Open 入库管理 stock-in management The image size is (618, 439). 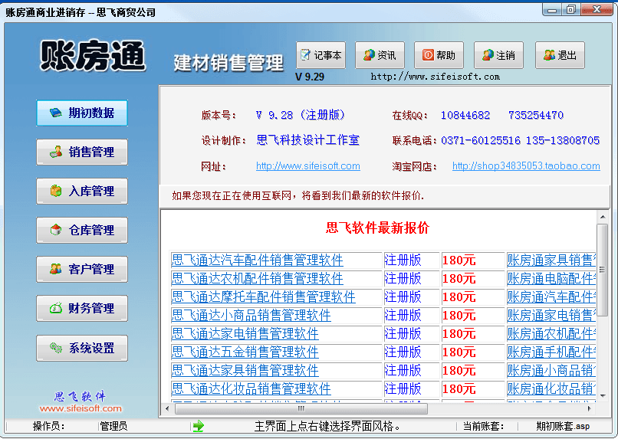pyautogui.click(x=82, y=191)
